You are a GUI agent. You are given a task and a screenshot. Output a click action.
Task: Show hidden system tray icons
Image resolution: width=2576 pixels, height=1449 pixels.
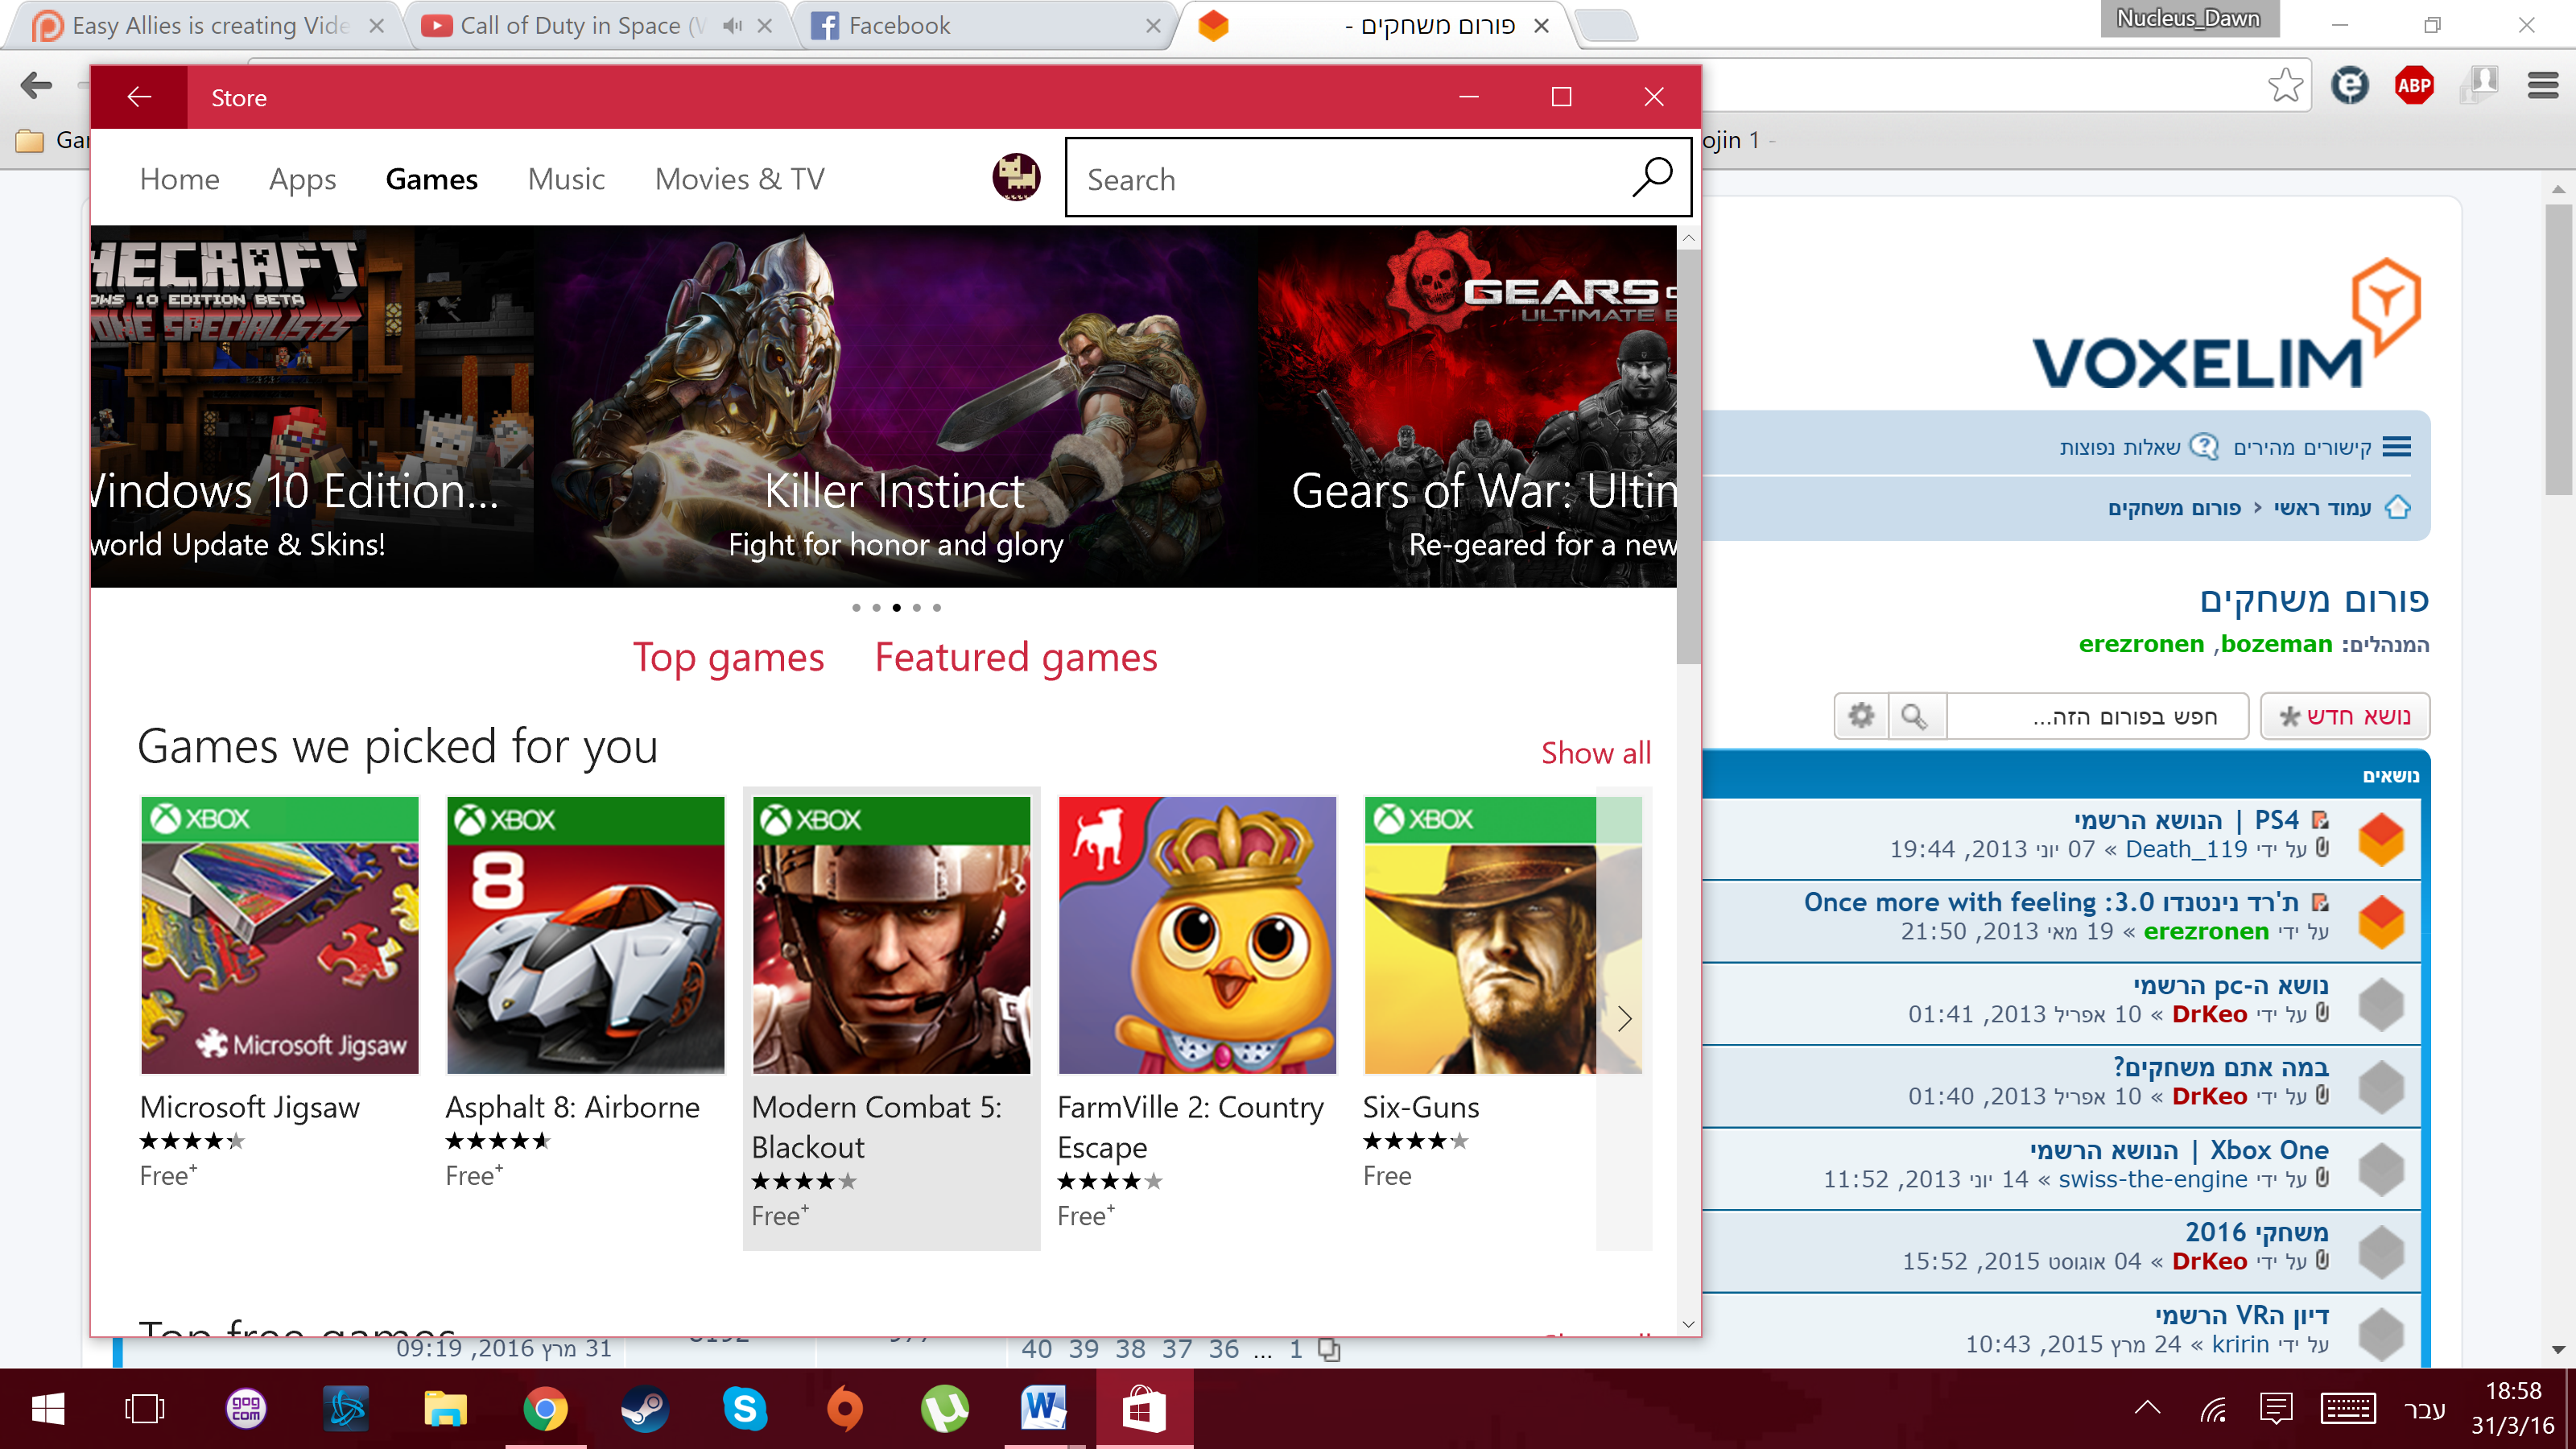[x=2147, y=1409]
